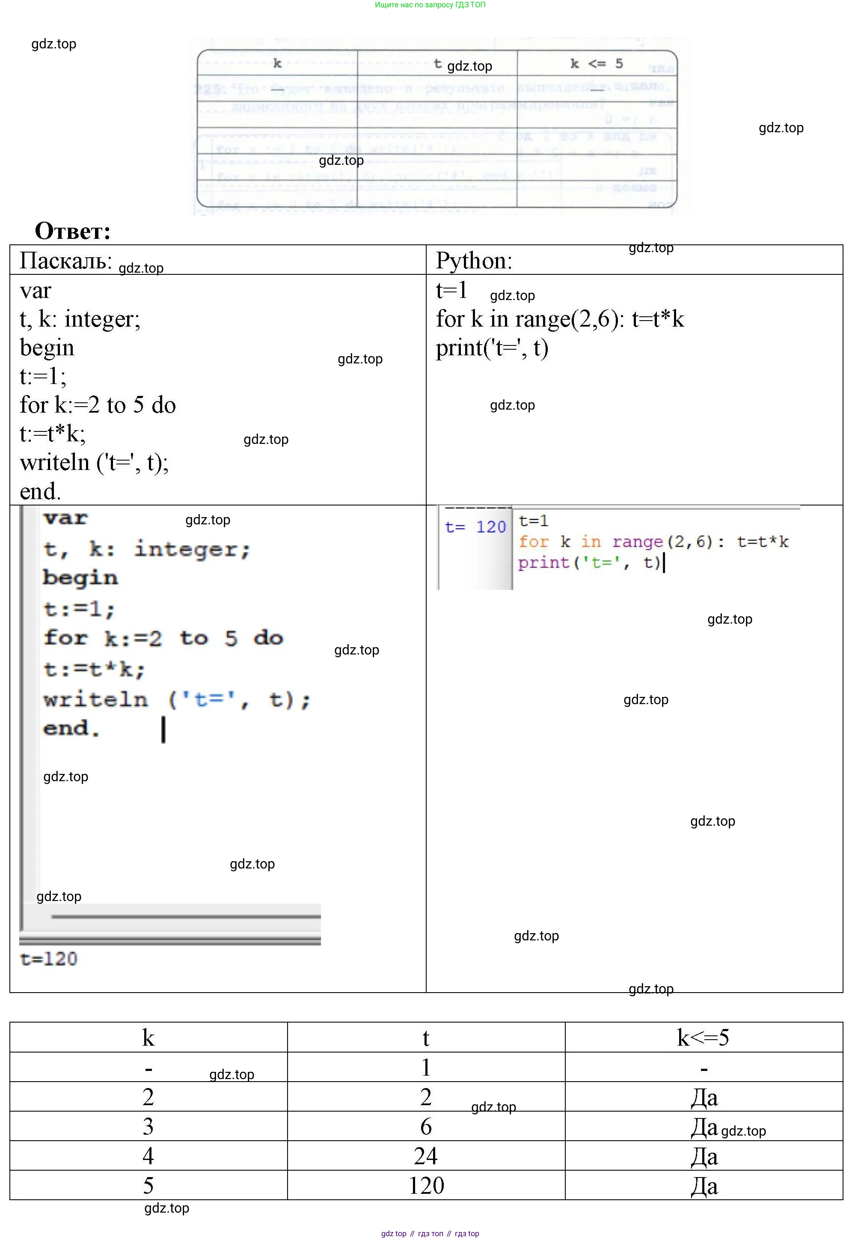Viewport: 861px width, 1240px height.
Task: Click the last Да cell in table
Action: point(703,1186)
